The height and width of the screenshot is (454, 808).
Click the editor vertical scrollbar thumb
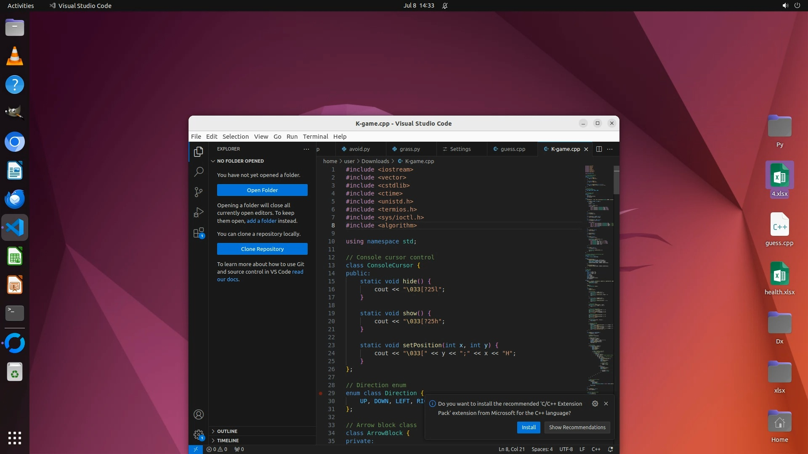617,180
